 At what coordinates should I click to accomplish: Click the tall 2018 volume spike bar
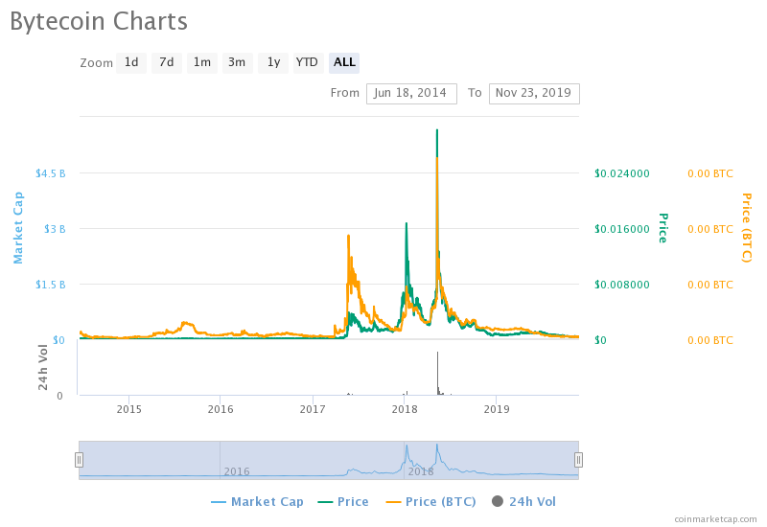point(437,373)
